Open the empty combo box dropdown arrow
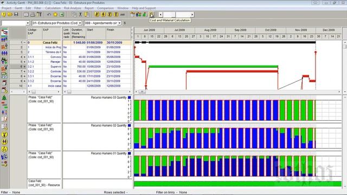Image resolution: width=347 pixels, height=195 pixels. coord(28,23)
